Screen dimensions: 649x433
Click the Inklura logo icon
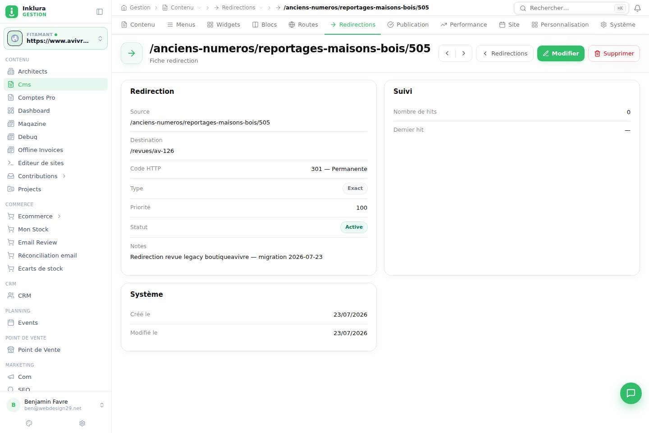tap(12, 11)
